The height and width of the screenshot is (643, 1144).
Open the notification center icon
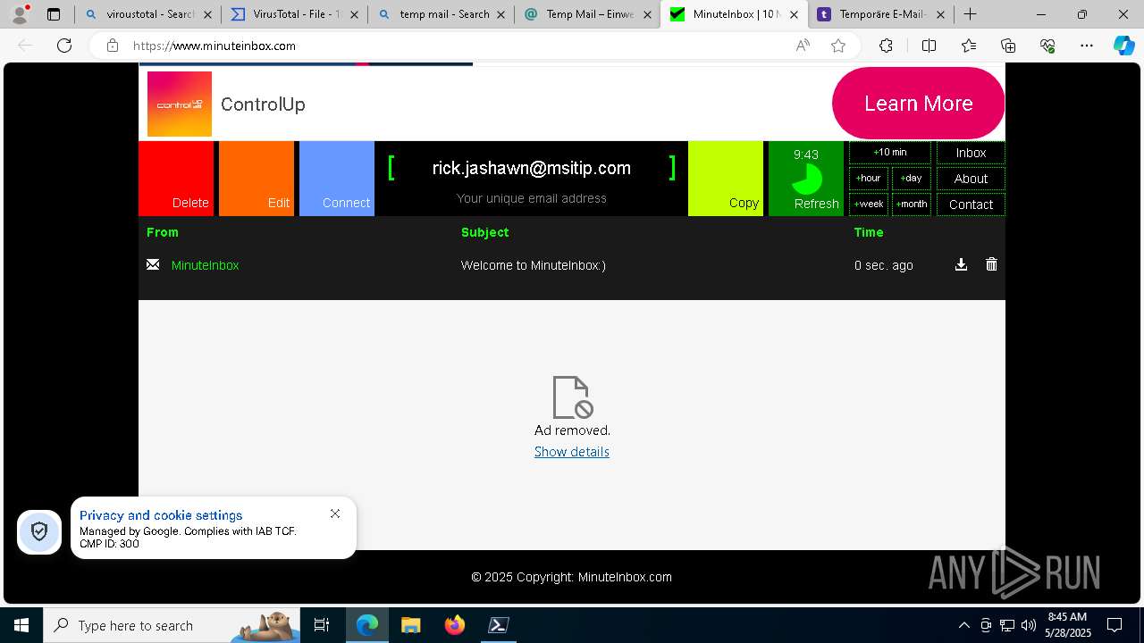click(x=1115, y=625)
